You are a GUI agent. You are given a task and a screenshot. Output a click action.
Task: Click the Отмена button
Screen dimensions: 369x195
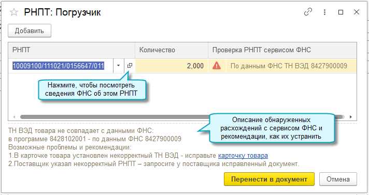pyautogui.click(x=338, y=179)
